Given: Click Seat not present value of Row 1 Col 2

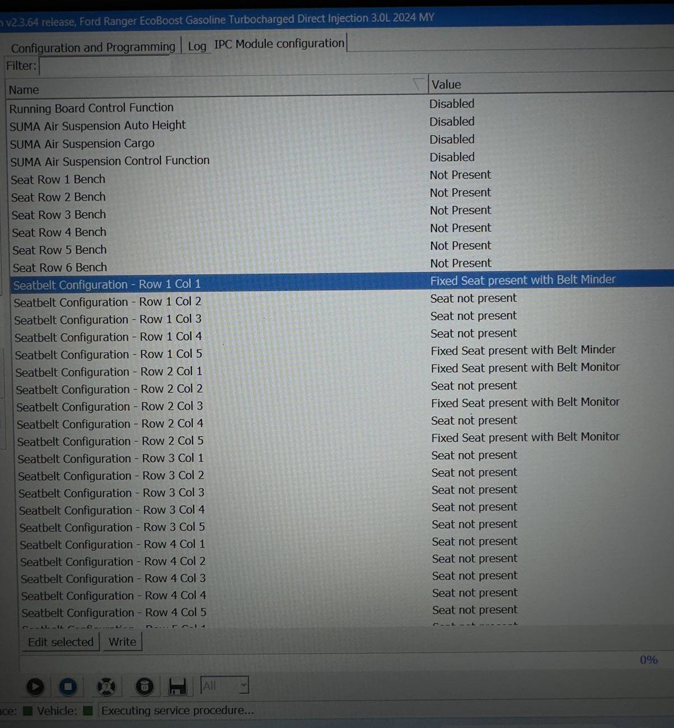Looking at the screenshot, I should pyautogui.click(x=474, y=298).
